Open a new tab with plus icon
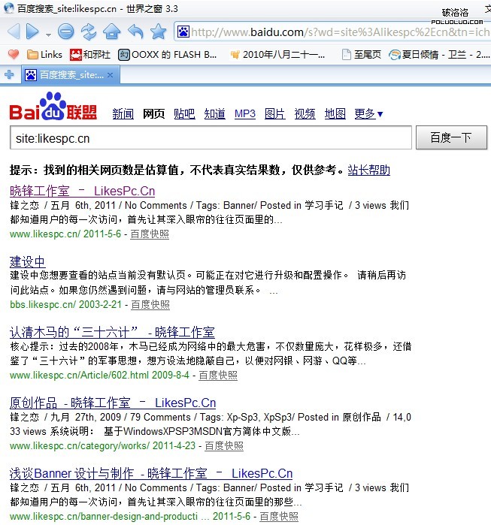The width and height of the screenshot is (491, 525). coord(9,74)
